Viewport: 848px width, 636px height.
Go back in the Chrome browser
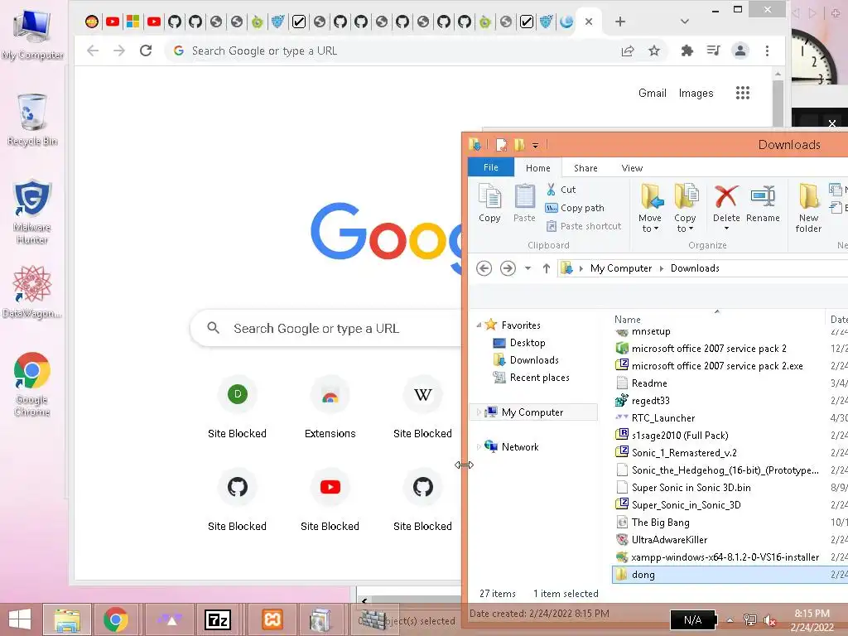[x=93, y=51]
